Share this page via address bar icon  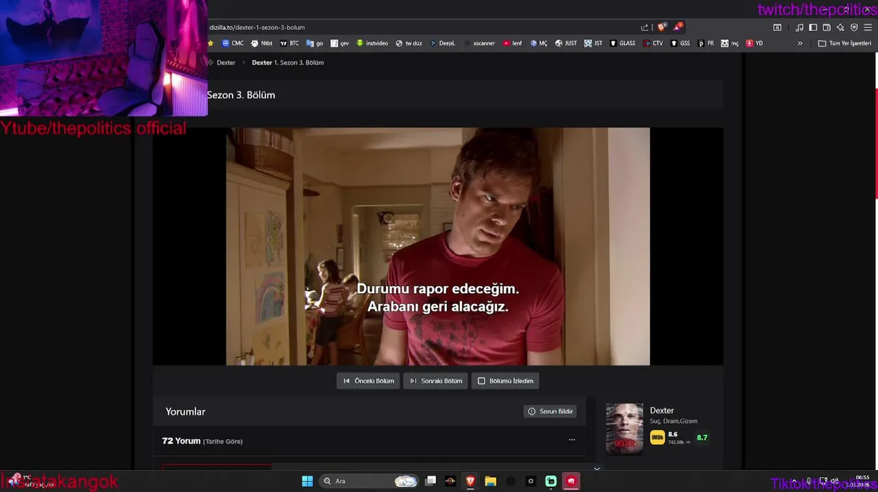pos(645,27)
